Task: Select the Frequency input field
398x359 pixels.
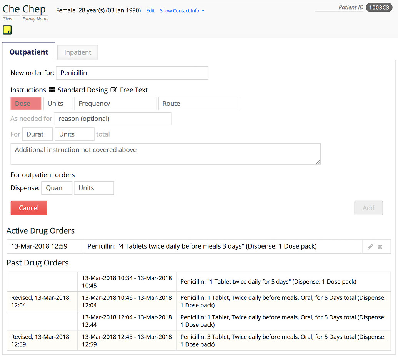Action: coord(115,104)
